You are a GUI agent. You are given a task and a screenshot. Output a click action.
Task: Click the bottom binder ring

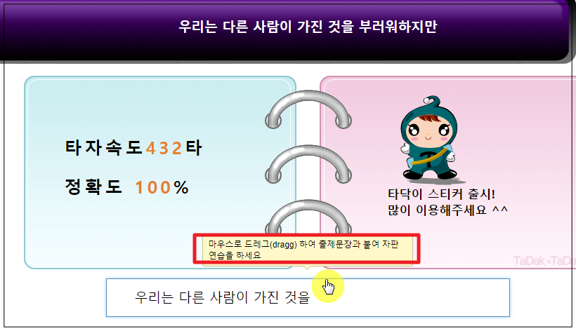coord(308,216)
